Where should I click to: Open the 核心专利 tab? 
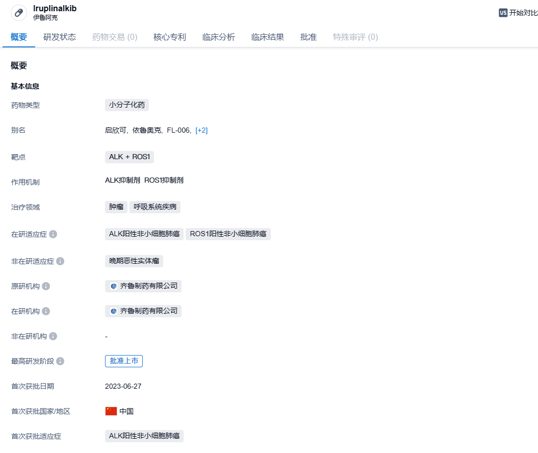click(x=170, y=37)
